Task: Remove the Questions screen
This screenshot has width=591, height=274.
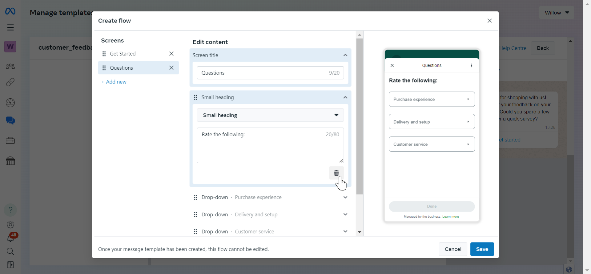Action: (x=171, y=68)
